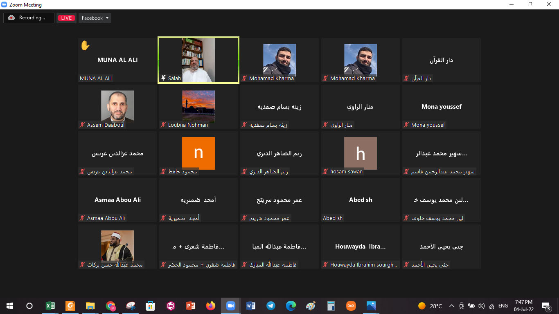559x314 pixels.
Task: Open the ENG language input switcher
Action: click(503, 306)
